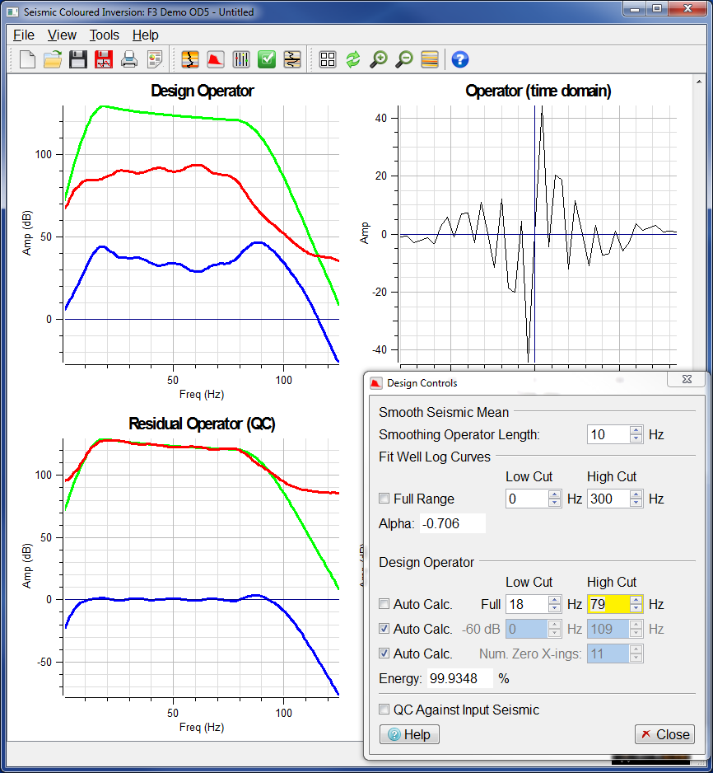Uncheck Auto Calc. for the -60 dB row

[x=384, y=629]
